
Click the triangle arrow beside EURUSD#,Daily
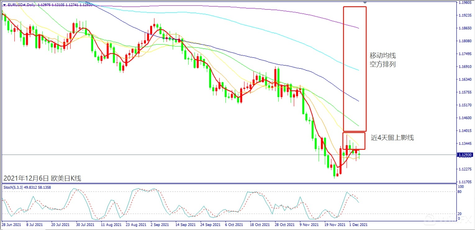4,5
